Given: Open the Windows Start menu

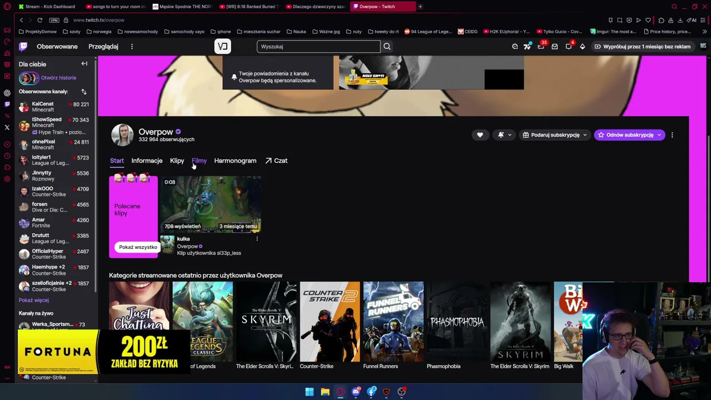Looking at the screenshot, I should pyautogui.click(x=309, y=392).
